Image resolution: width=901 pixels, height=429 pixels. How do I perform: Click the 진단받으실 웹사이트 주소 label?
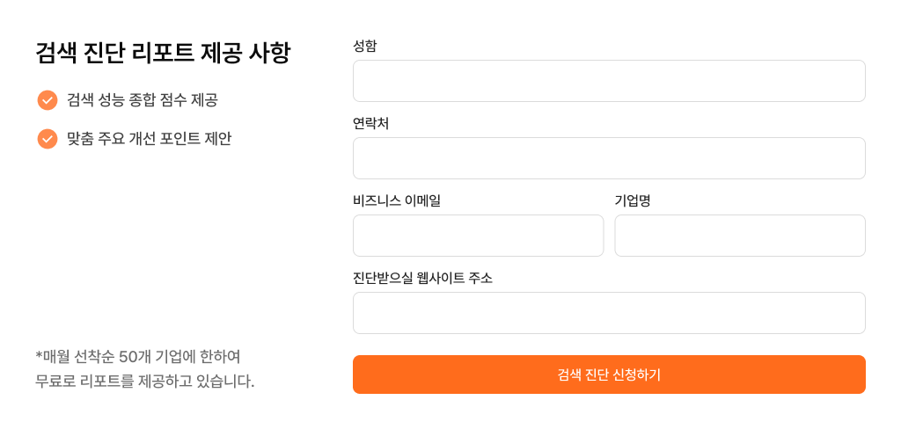tap(422, 278)
